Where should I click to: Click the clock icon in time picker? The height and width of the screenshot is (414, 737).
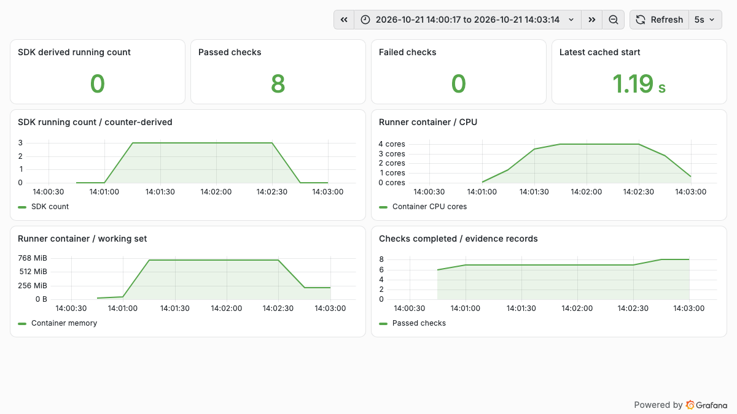365,20
